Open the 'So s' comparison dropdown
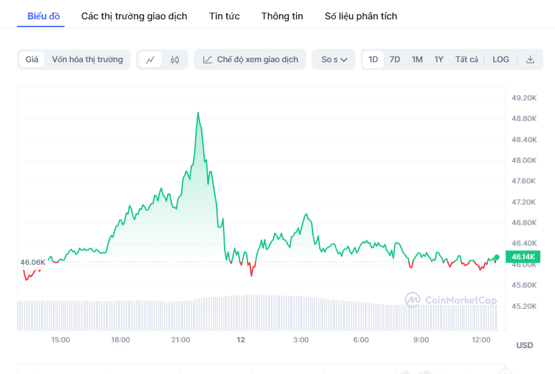 click(x=333, y=59)
